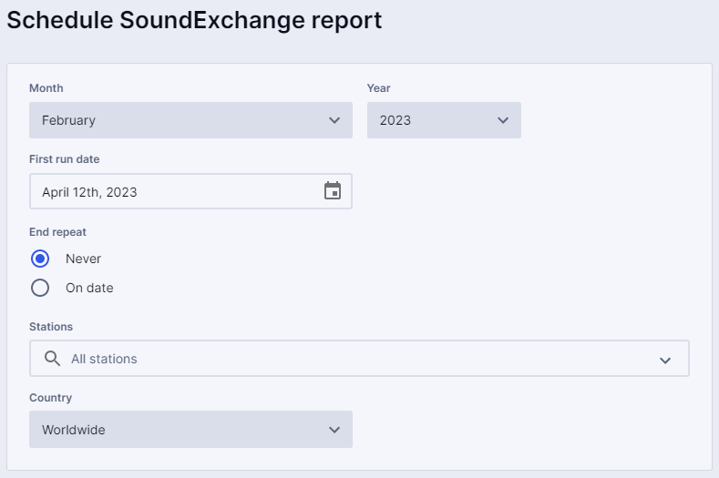Click the "On date" option label text

(x=89, y=288)
